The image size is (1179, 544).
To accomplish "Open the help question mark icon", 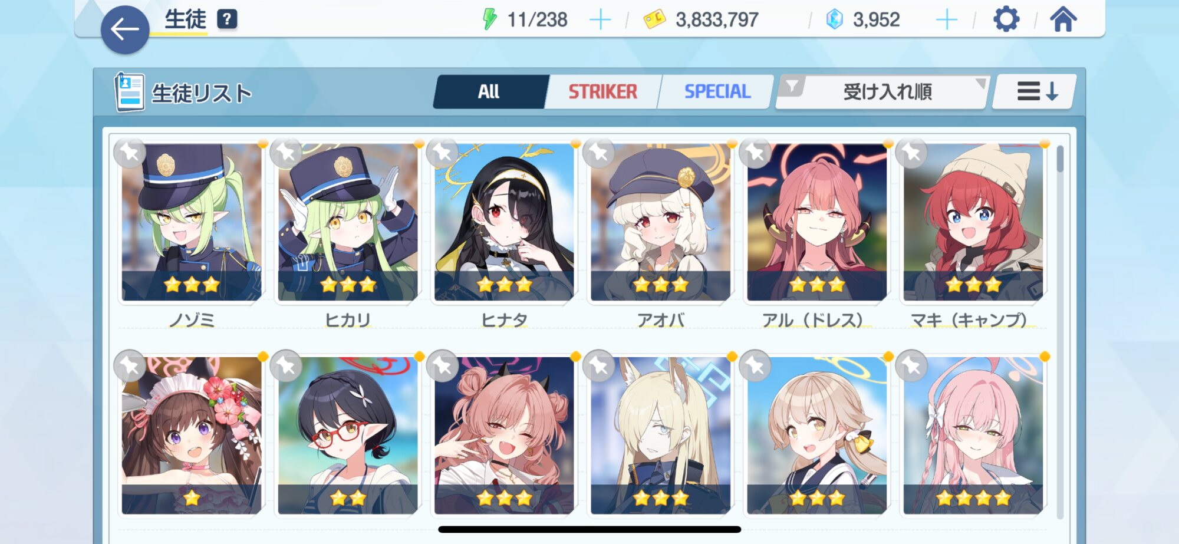I will [227, 19].
